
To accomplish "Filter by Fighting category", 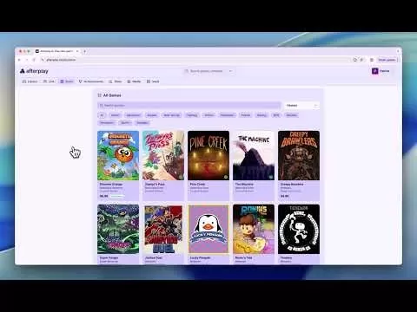I will pyautogui.click(x=192, y=115).
